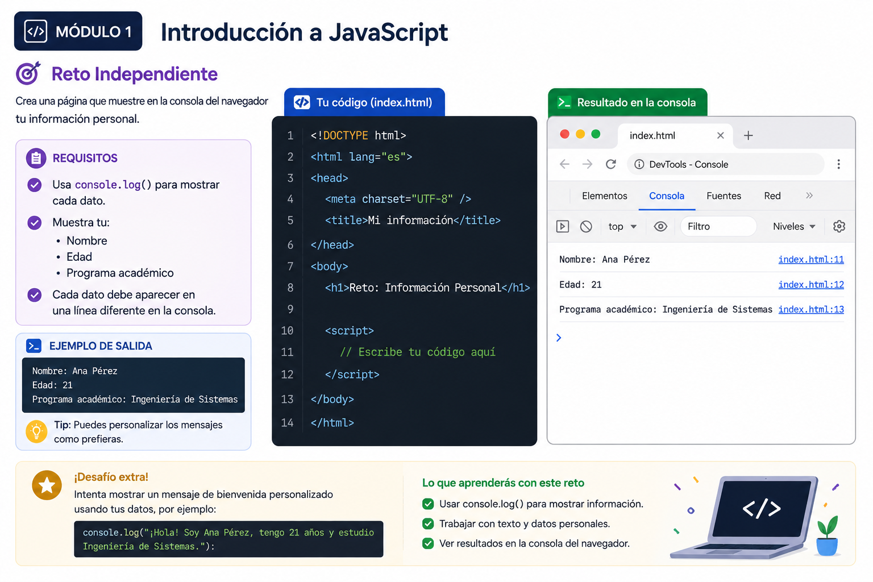The image size is (873, 582).
Task: Click the Filtro input field
Action: [718, 226]
